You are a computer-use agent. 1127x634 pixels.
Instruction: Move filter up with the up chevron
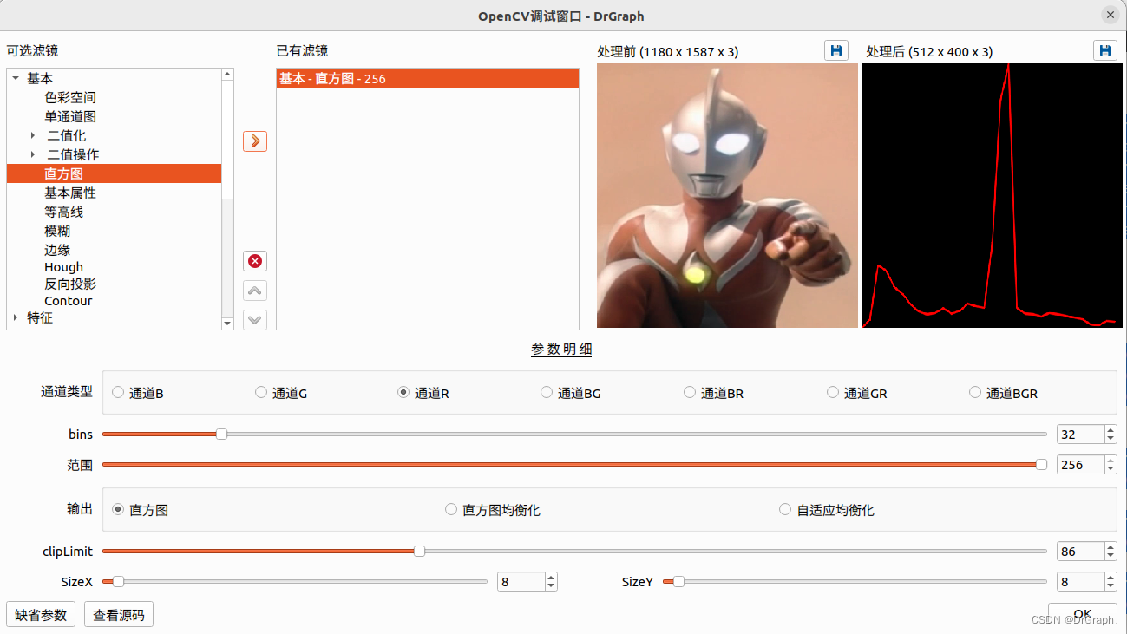pos(255,291)
